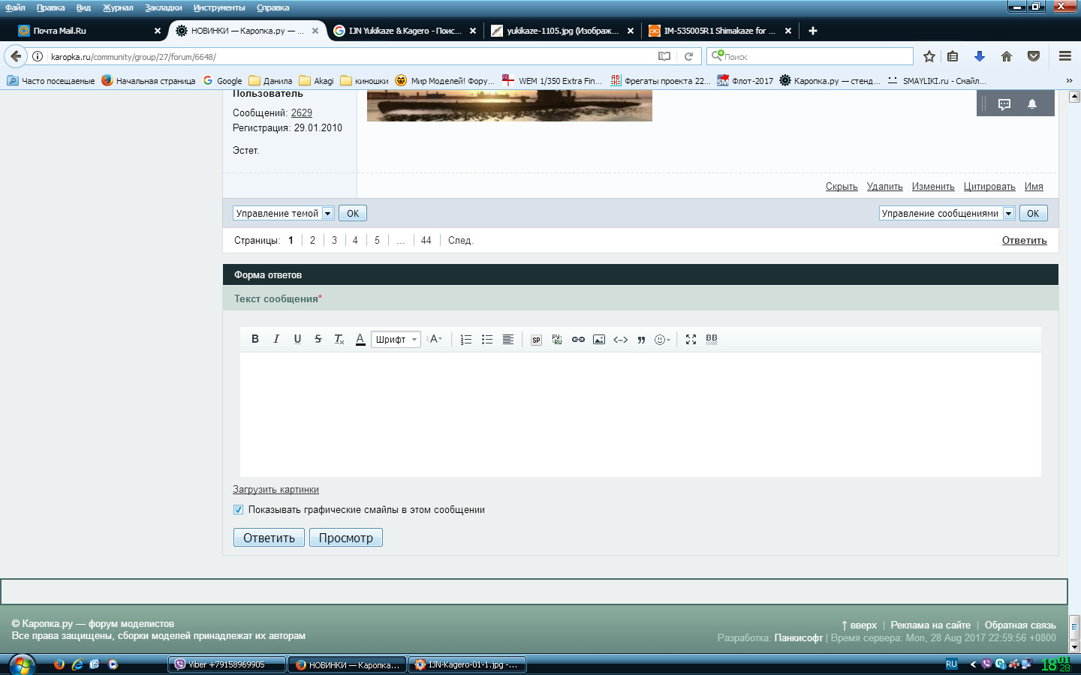Click the Загрузить картинки link
The width and height of the screenshot is (1081, 675).
(x=276, y=490)
